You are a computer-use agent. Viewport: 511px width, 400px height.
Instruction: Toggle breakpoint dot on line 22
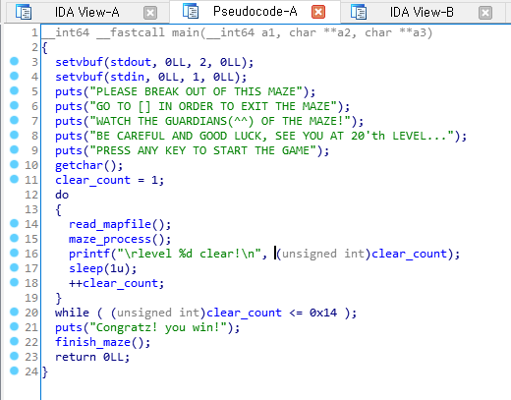pos(14,341)
